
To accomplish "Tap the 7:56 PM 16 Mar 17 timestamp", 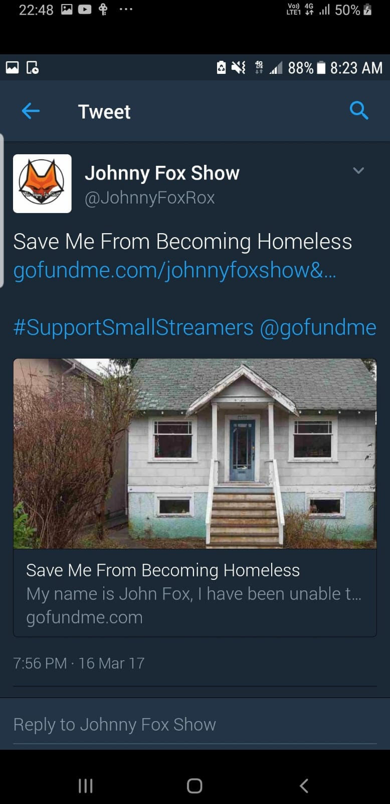I will tap(79, 663).
